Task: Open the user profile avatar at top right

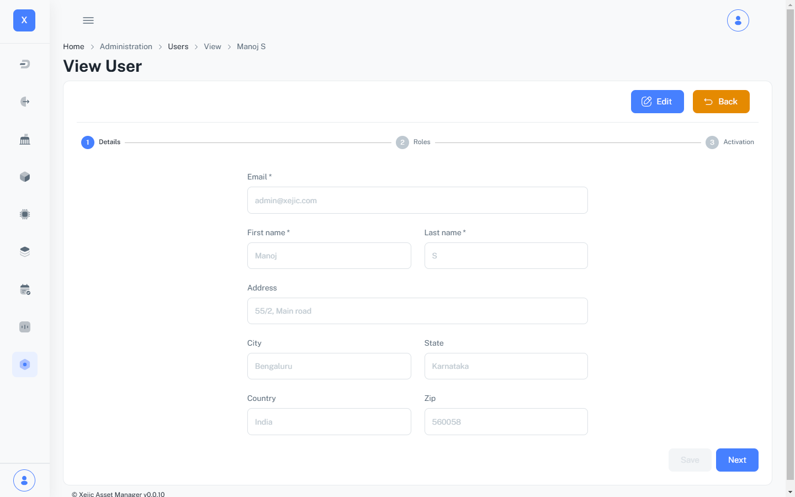Action: tap(738, 20)
